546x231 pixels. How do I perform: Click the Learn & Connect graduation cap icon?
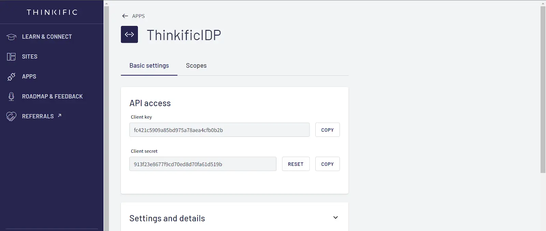pos(11,37)
